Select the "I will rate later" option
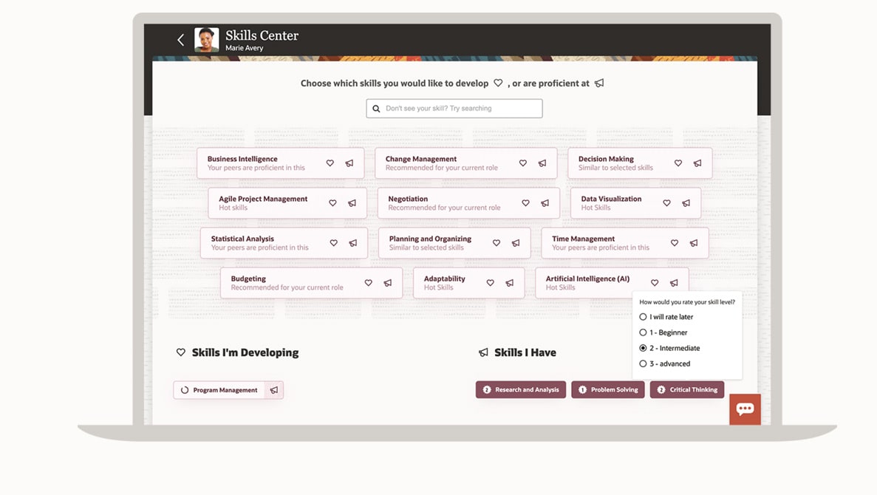Viewport: 877px width, 495px height. click(x=643, y=317)
